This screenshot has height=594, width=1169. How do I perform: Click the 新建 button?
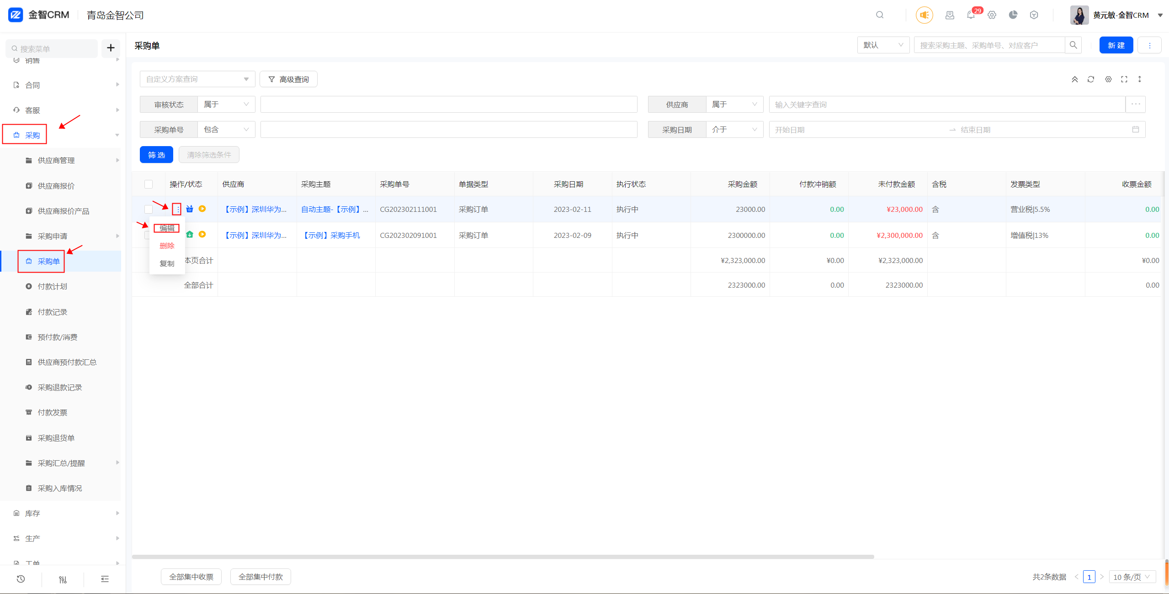tap(1116, 45)
